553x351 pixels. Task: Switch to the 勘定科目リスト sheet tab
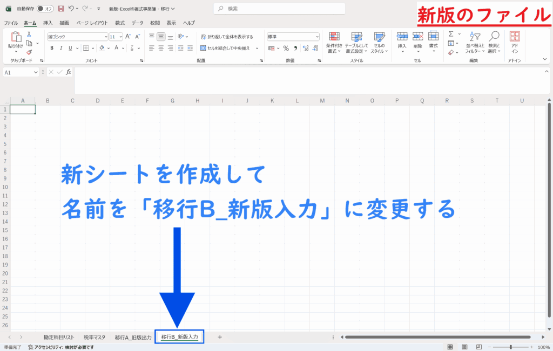pyautogui.click(x=59, y=337)
